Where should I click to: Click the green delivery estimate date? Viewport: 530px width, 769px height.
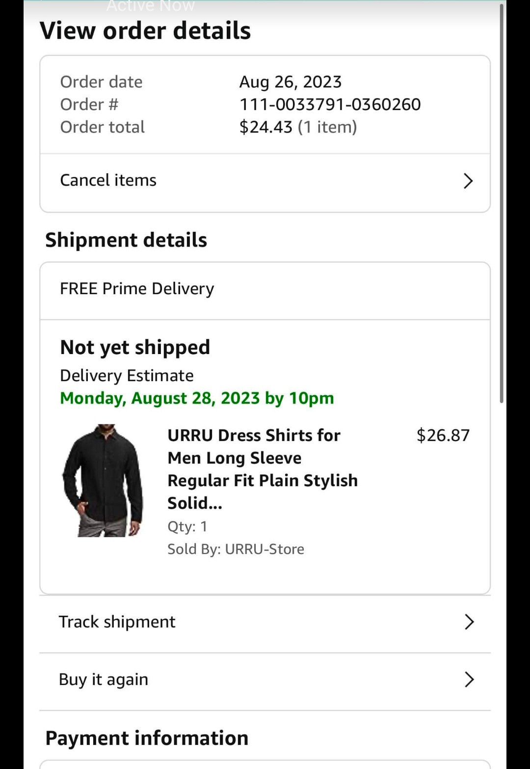pyautogui.click(x=197, y=398)
